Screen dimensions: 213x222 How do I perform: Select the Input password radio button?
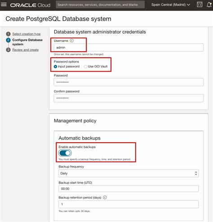pos(55,67)
